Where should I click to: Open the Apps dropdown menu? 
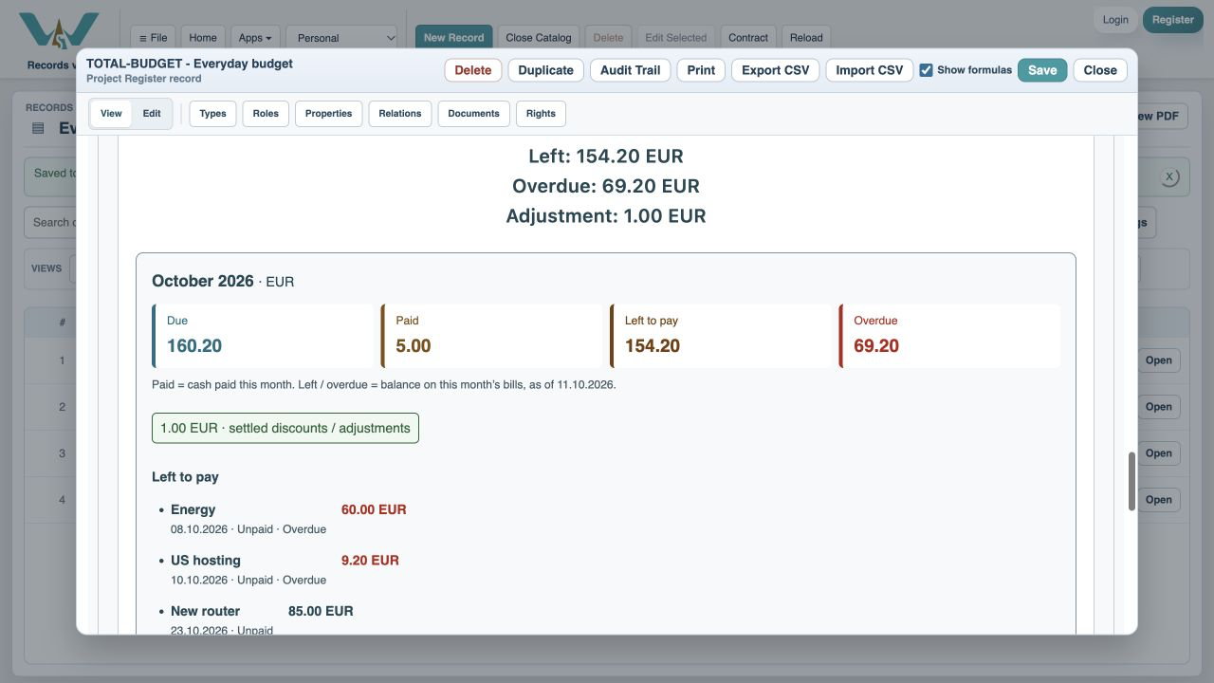255,38
